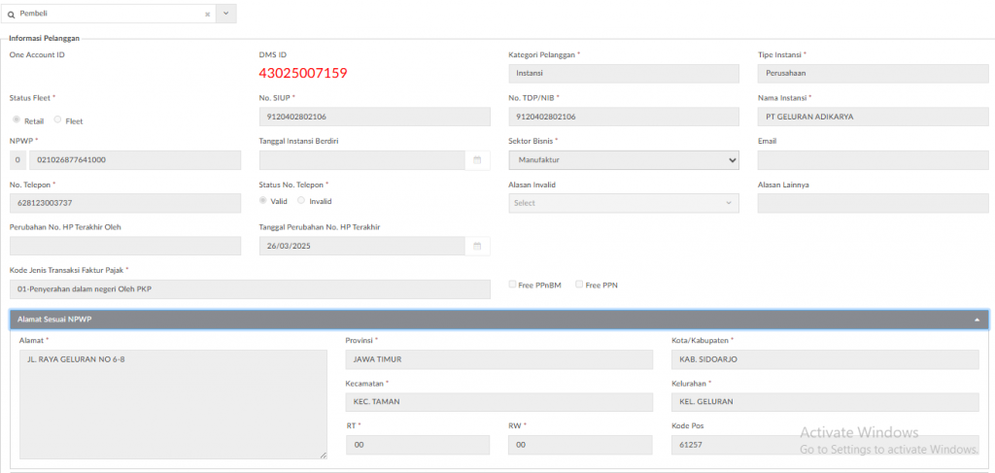Select the Retail radio button
The width and height of the screenshot is (995, 473).
[x=17, y=119]
